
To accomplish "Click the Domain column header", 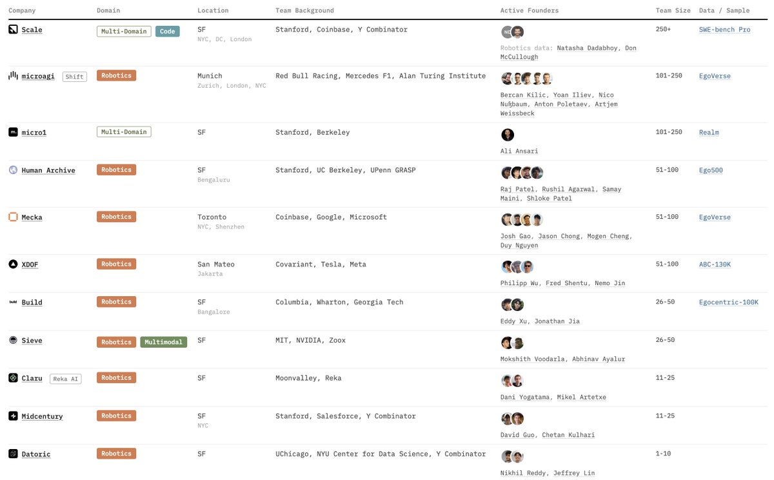I will [x=108, y=10].
